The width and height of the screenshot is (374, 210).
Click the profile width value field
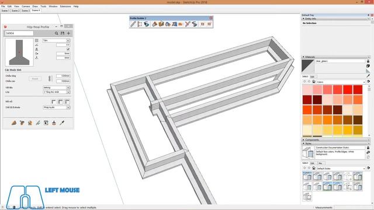(63, 76)
